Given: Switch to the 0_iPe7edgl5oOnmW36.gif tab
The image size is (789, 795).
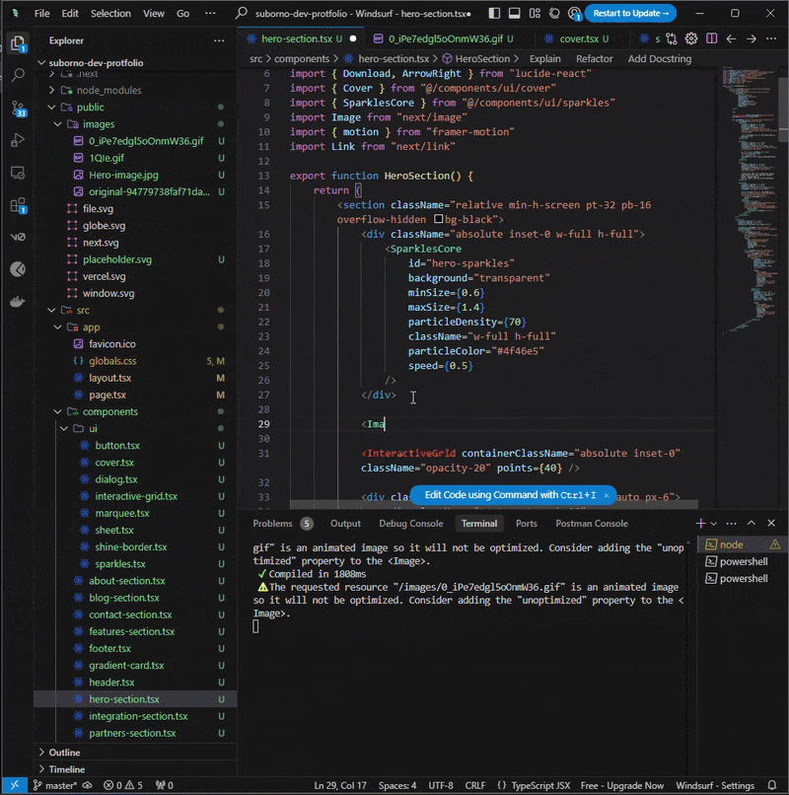Looking at the screenshot, I should coord(444,38).
